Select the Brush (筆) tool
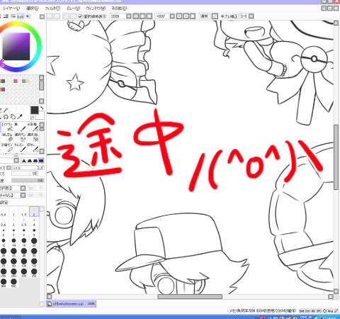The height and width of the screenshot is (319, 340). tap(20, 127)
